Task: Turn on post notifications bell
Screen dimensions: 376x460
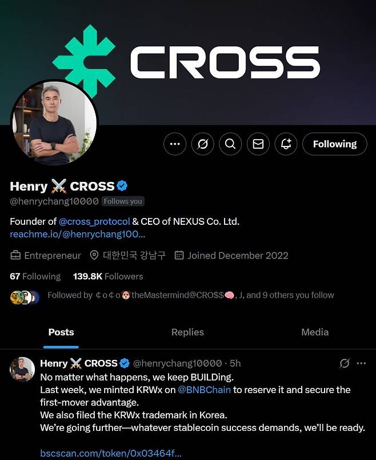Action: [x=286, y=144]
